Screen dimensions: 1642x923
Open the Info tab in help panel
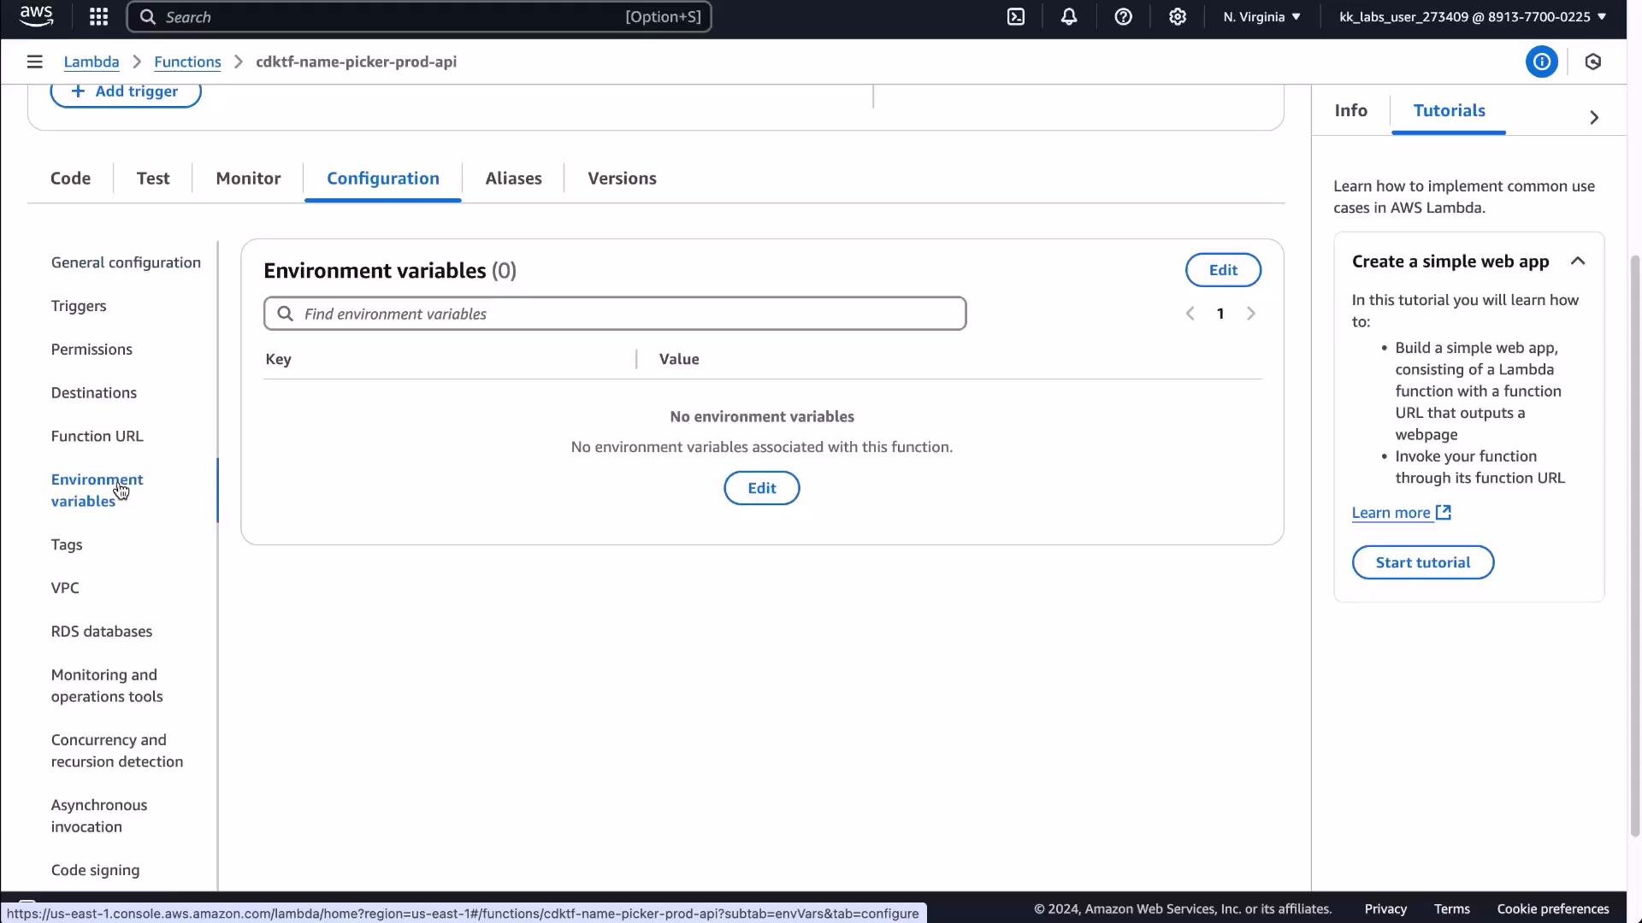[1351, 110]
